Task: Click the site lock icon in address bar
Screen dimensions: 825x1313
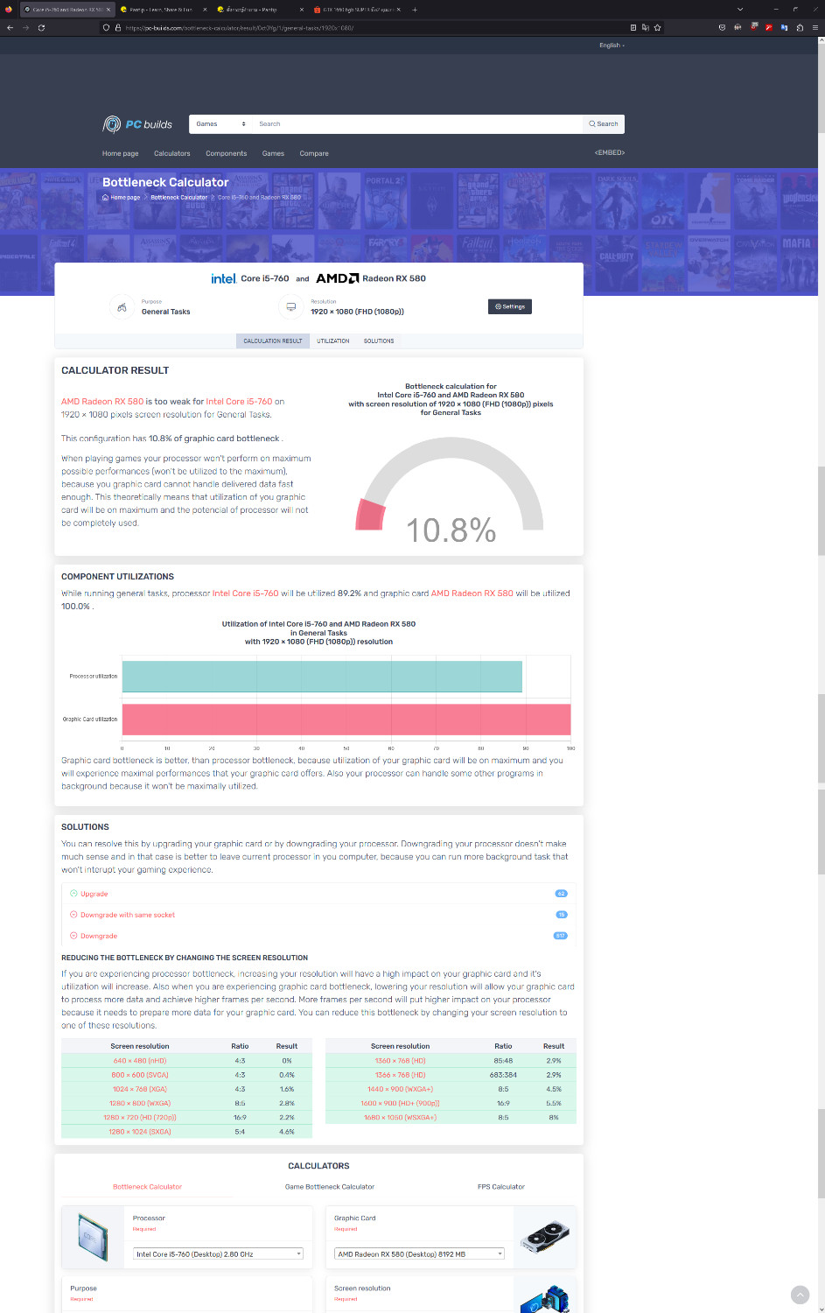Action: pyautogui.click(x=117, y=27)
